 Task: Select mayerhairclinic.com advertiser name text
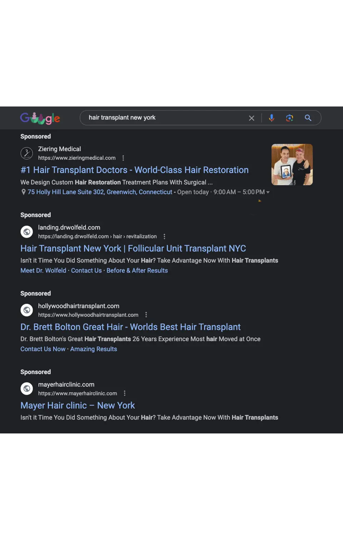pyautogui.click(x=66, y=384)
